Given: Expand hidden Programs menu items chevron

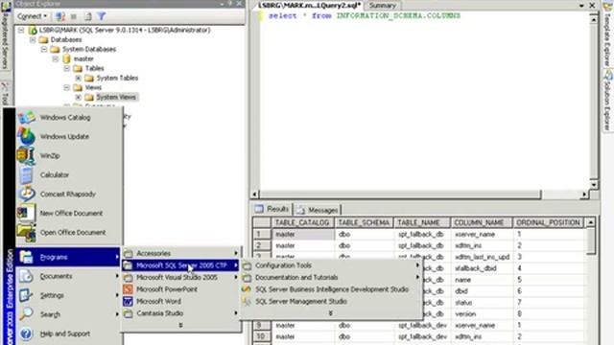Looking at the screenshot, I should point(180,325).
